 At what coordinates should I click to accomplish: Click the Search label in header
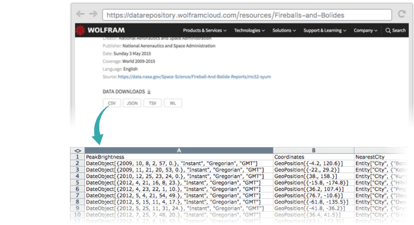tap(398, 31)
